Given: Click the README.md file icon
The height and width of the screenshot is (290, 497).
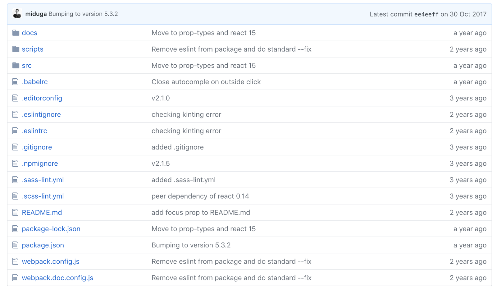Looking at the screenshot, I should click(x=16, y=212).
